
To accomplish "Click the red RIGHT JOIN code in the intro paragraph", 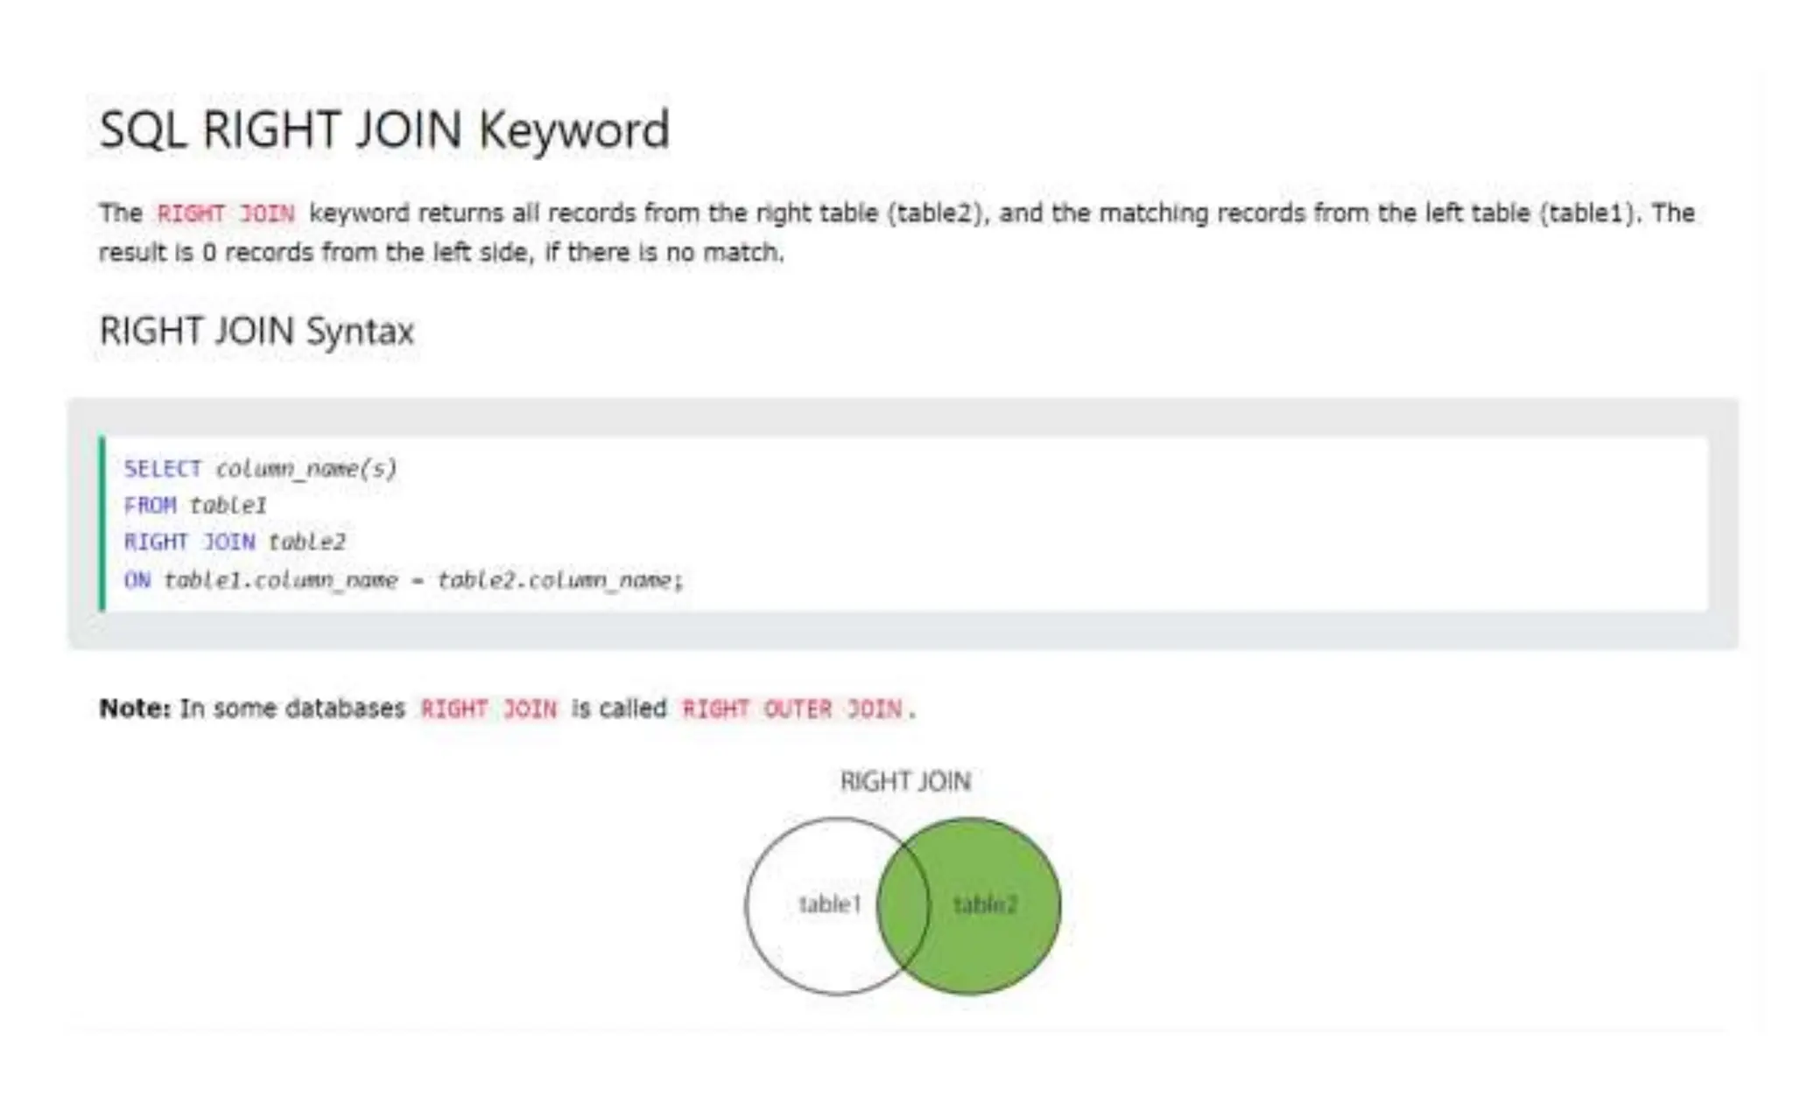I will click(226, 213).
